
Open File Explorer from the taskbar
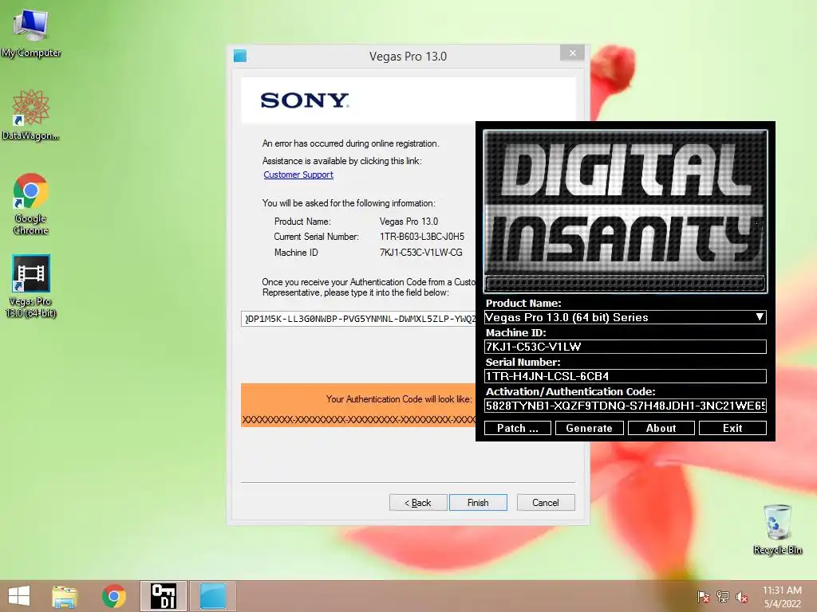65,596
